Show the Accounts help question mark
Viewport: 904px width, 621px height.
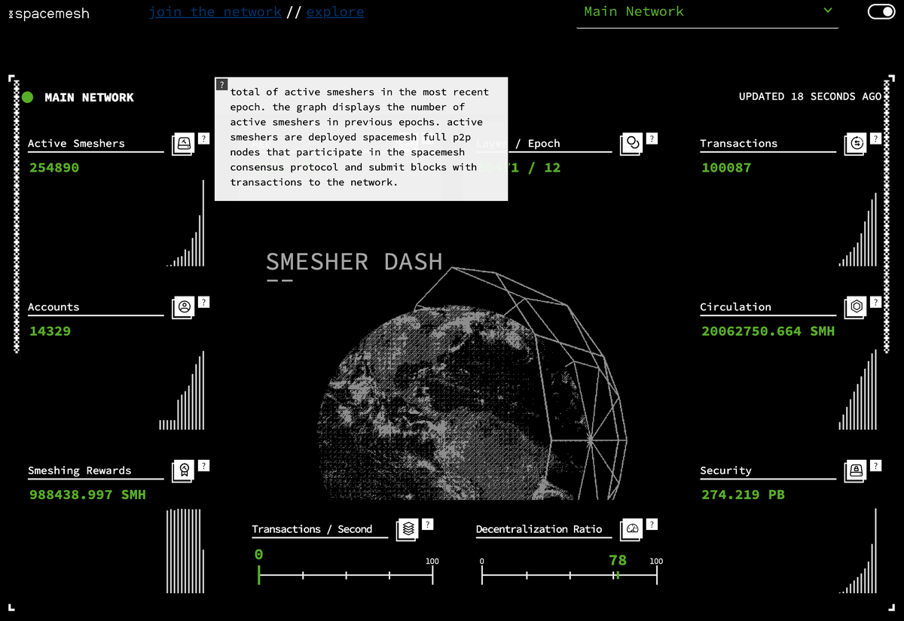pyautogui.click(x=203, y=302)
